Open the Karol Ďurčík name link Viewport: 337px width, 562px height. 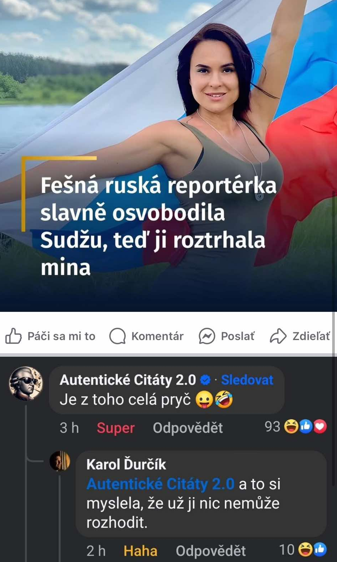(x=126, y=464)
